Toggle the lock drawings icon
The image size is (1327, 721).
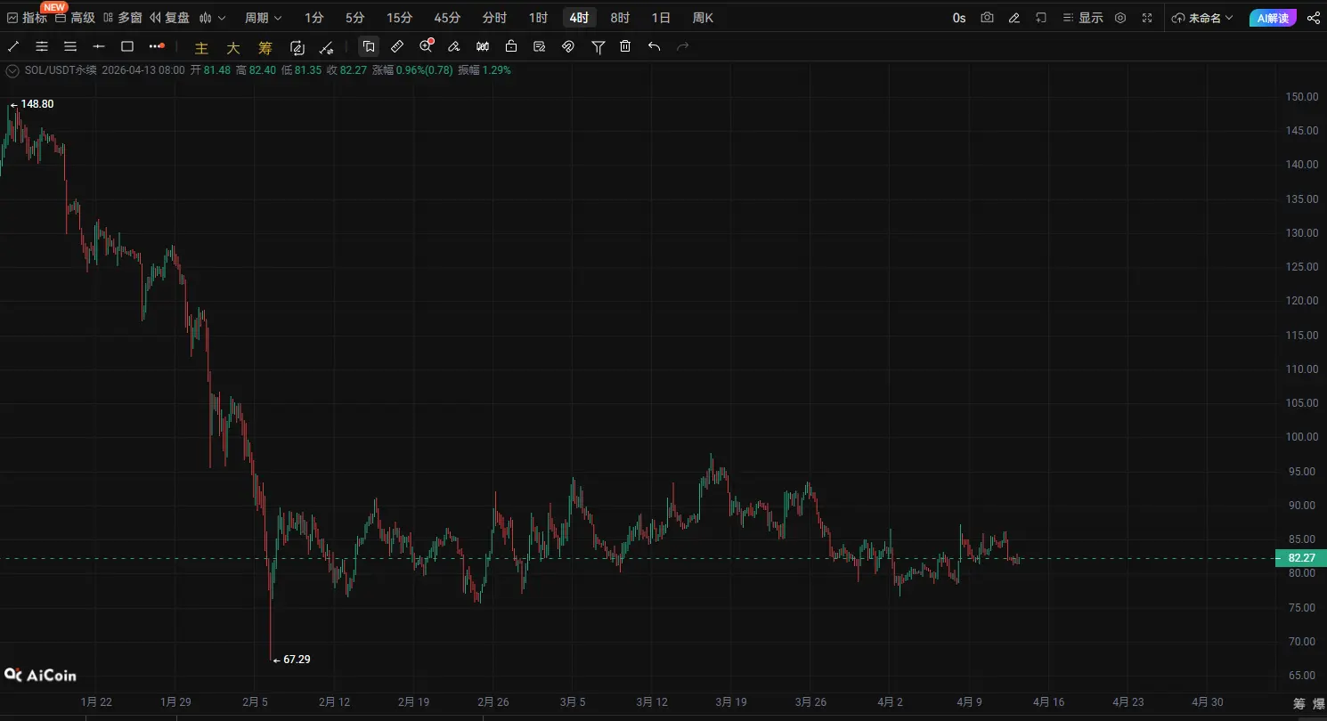(x=511, y=46)
